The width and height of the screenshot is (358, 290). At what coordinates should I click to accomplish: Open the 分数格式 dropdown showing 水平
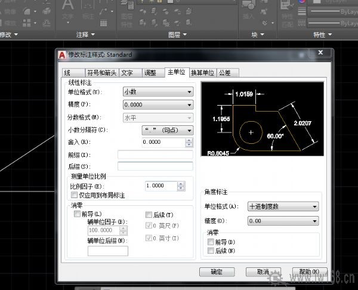point(158,118)
